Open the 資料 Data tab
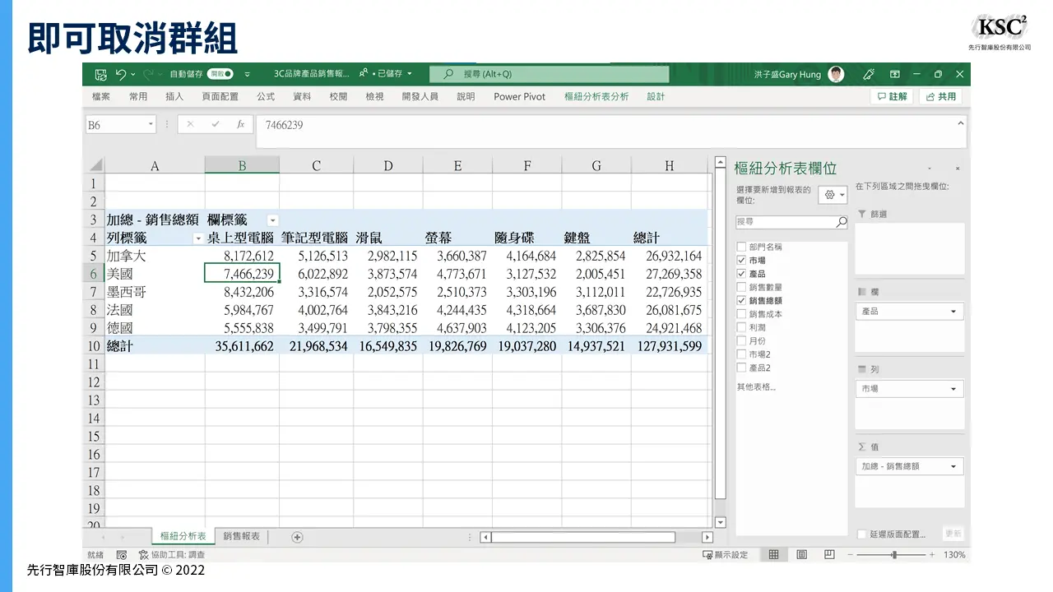Screen dimensions: 1053x592 pos(302,96)
